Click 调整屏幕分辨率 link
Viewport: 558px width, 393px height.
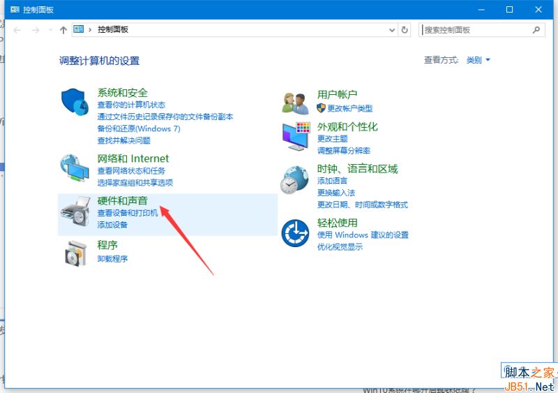tap(344, 150)
